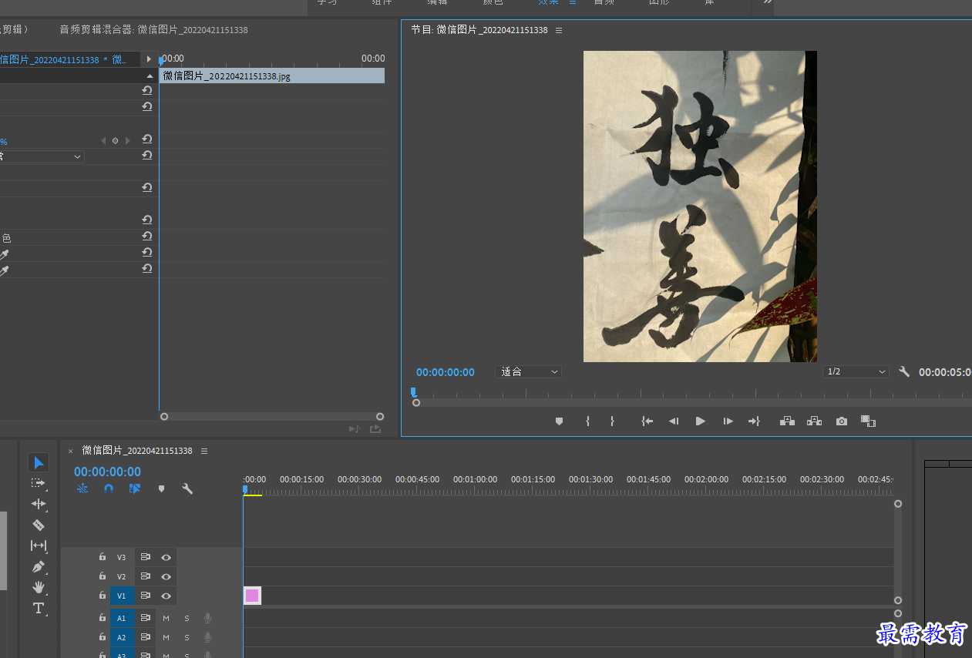Export frame with the camera icon
The height and width of the screenshot is (658, 972).
click(x=842, y=421)
